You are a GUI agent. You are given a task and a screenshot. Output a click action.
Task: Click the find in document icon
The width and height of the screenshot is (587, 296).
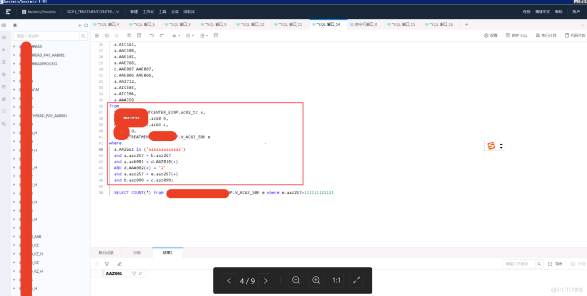pos(139,36)
